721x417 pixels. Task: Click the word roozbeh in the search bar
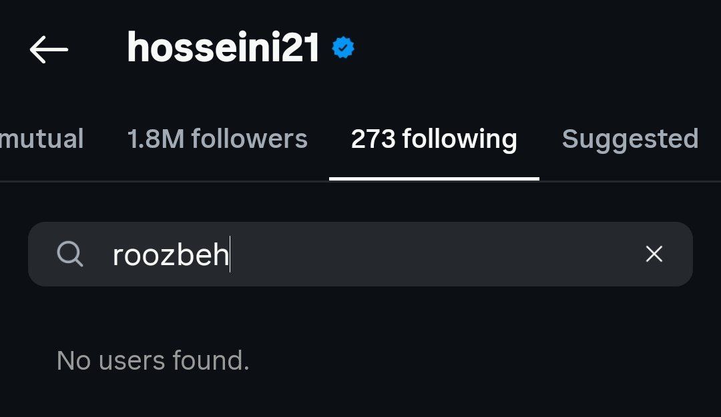[170, 255]
